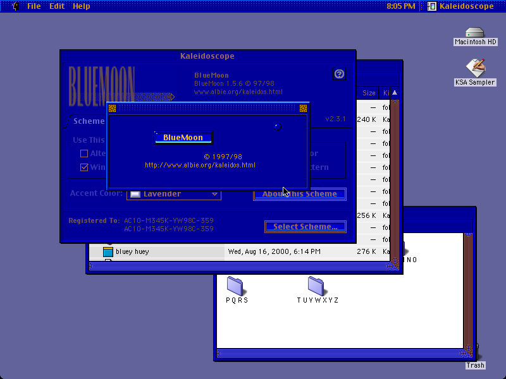
Task: Click the BlueMoon button in the about popup
Action: 183,138
